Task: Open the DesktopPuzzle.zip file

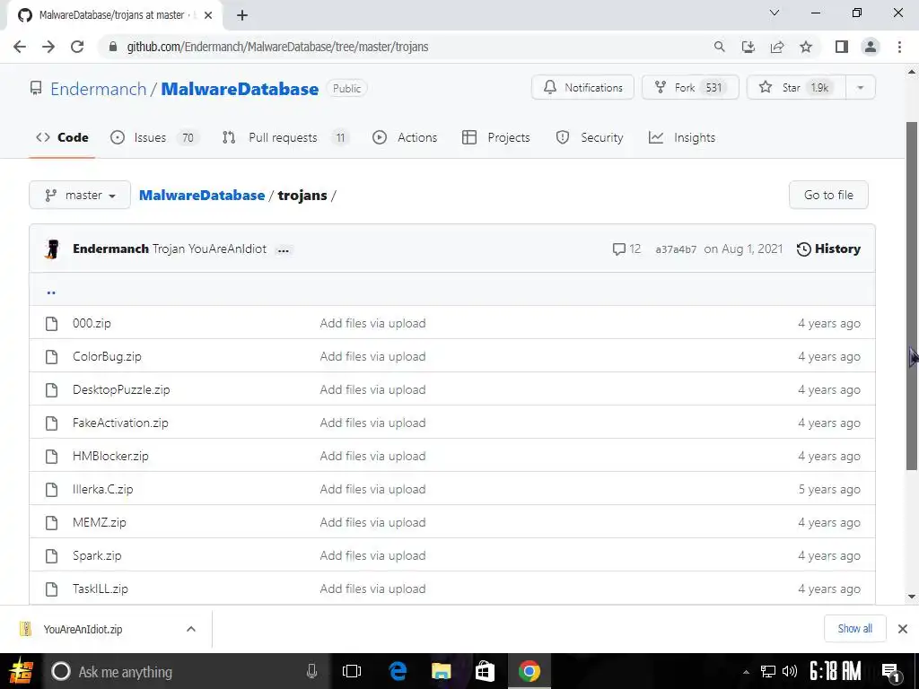Action: tap(121, 389)
